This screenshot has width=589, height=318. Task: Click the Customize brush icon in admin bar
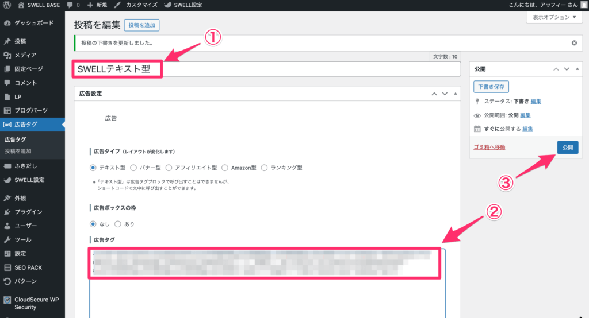point(117,5)
